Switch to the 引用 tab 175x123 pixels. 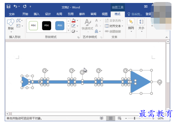[71, 14]
